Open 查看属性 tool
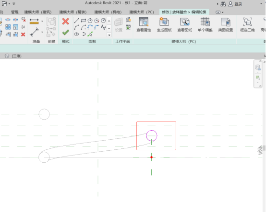This screenshot has height=212, width=266. pos(144,24)
